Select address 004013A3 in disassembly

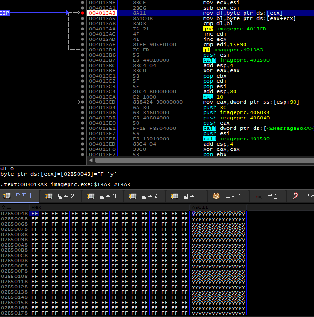pyautogui.click(x=102, y=13)
